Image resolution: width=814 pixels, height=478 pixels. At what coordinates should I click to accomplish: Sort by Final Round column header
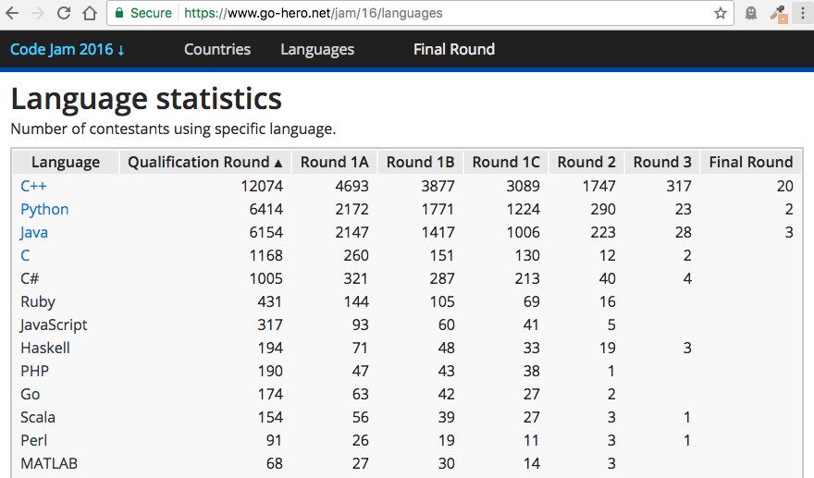[x=751, y=162]
